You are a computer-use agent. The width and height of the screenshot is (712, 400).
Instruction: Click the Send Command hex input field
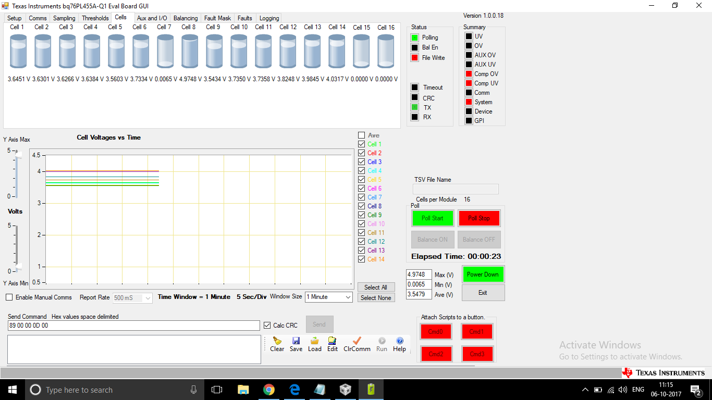tap(133, 326)
